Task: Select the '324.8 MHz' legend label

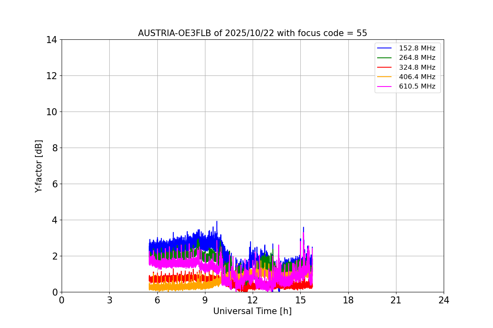Action: click(417, 67)
